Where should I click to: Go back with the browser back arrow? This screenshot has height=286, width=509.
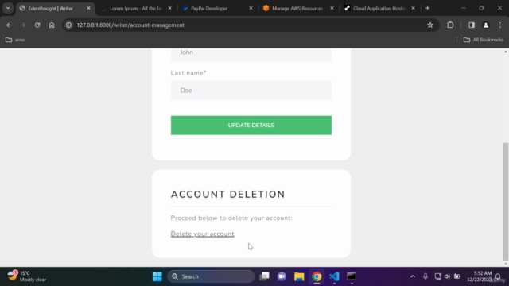(9, 25)
